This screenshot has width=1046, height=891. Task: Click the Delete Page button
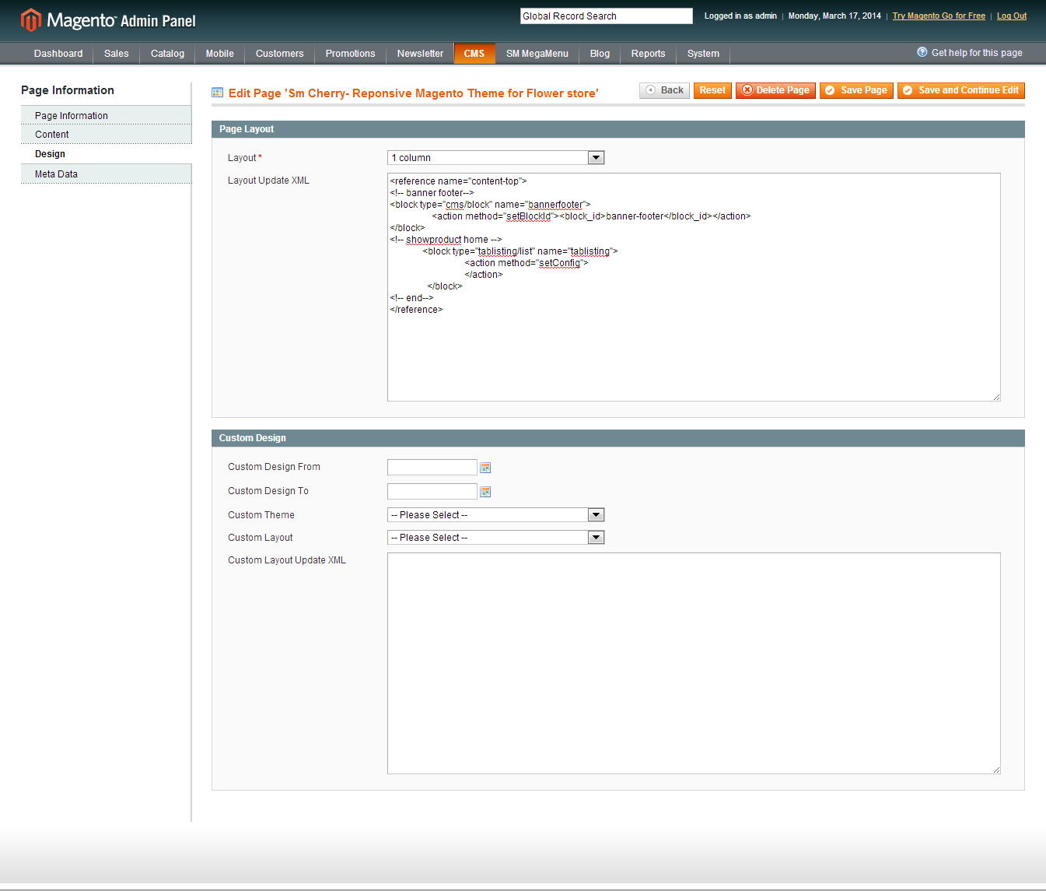pyautogui.click(x=775, y=90)
